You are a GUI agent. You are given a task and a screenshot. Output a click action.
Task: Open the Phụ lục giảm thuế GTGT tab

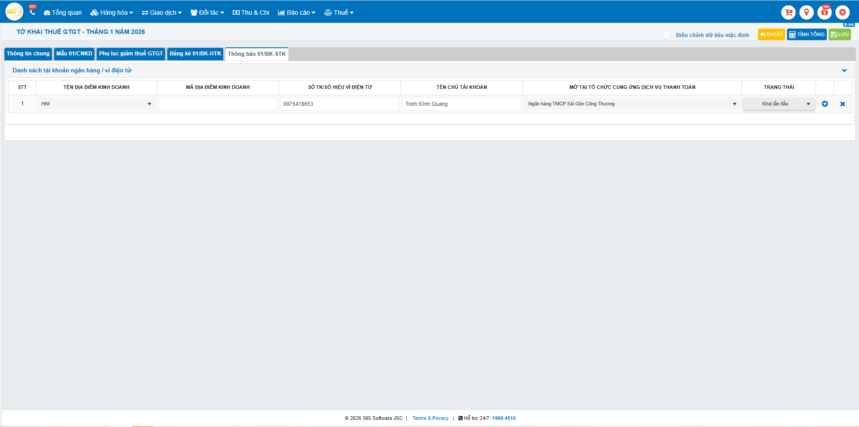pyautogui.click(x=131, y=54)
